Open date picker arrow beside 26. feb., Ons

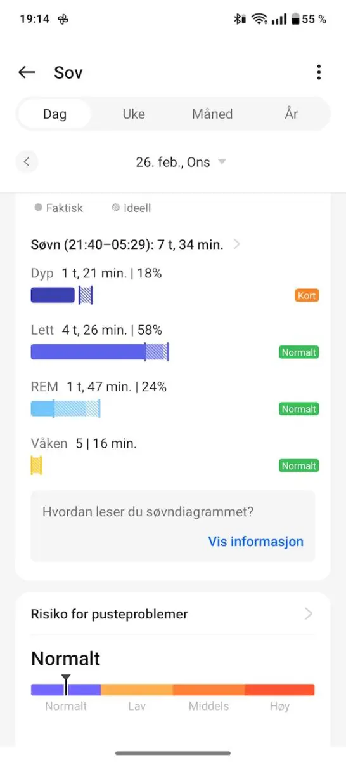point(222,162)
